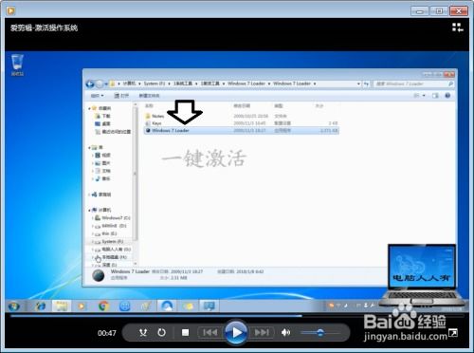View the video full screen
The width and height of the screenshot is (474, 353).
(x=452, y=333)
